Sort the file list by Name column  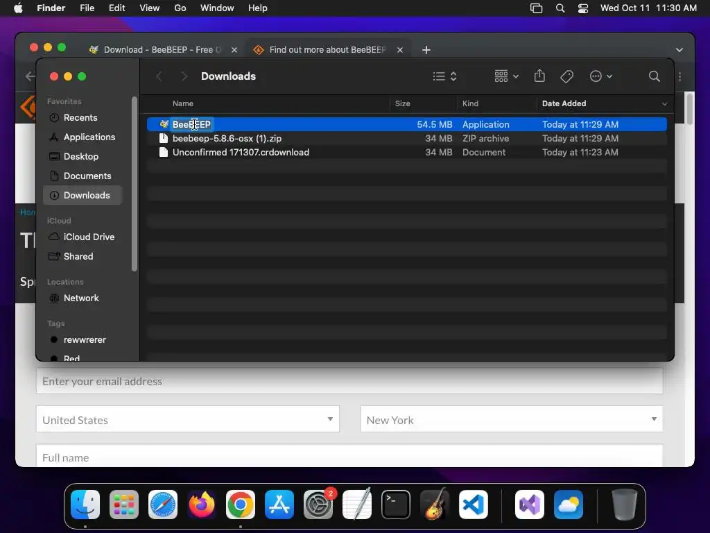182,104
